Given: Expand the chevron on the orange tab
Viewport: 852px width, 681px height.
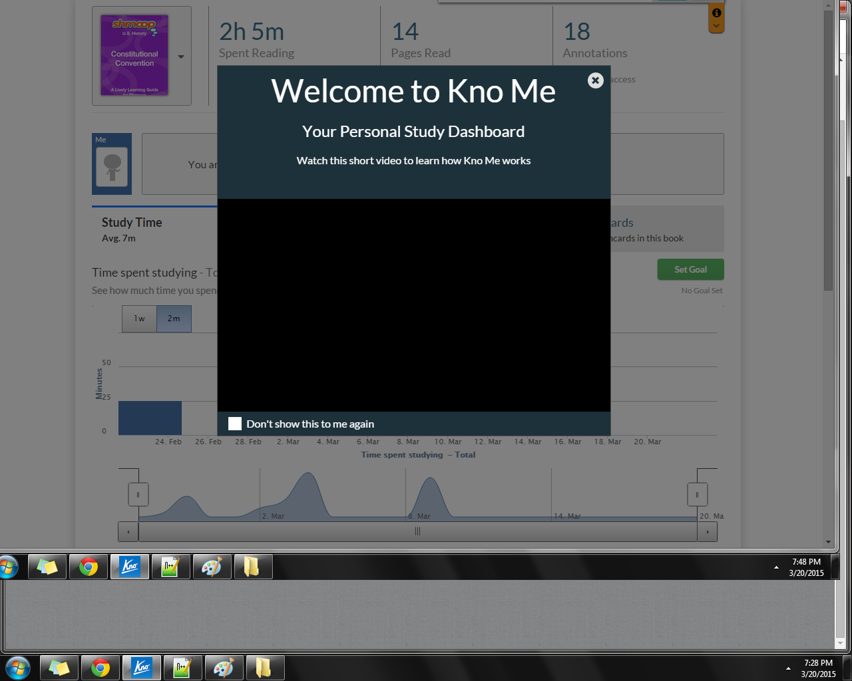Looking at the screenshot, I should click(716, 26).
